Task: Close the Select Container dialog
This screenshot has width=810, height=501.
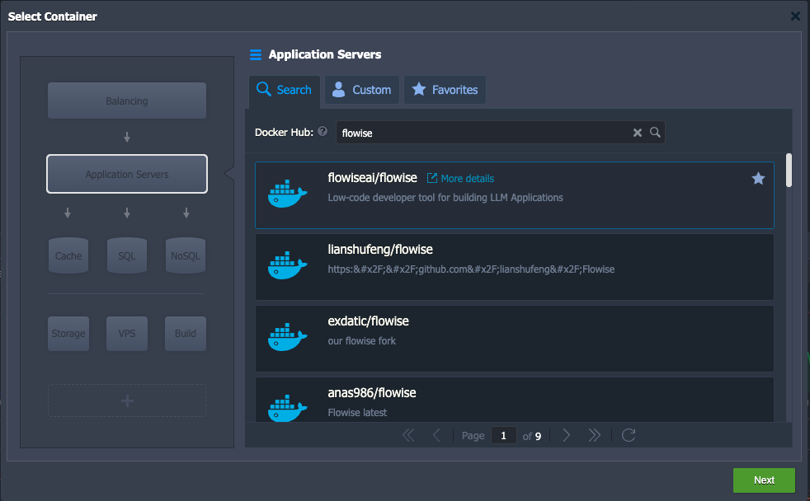Action: pos(795,16)
